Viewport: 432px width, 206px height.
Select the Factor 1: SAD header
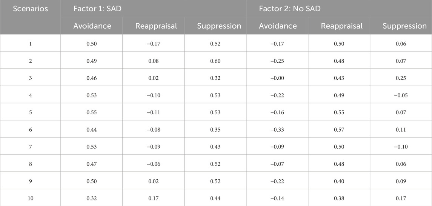click(x=97, y=9)
